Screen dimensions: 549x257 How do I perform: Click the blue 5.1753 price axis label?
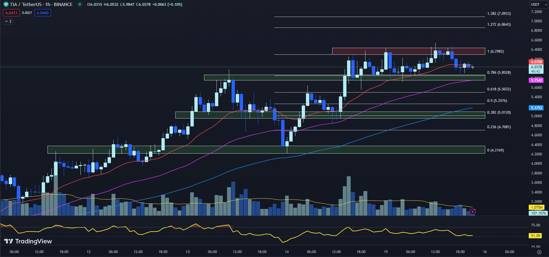click(x=536, y=108)
